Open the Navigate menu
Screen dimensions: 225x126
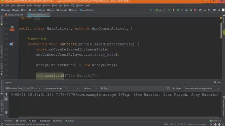(21, 6)
